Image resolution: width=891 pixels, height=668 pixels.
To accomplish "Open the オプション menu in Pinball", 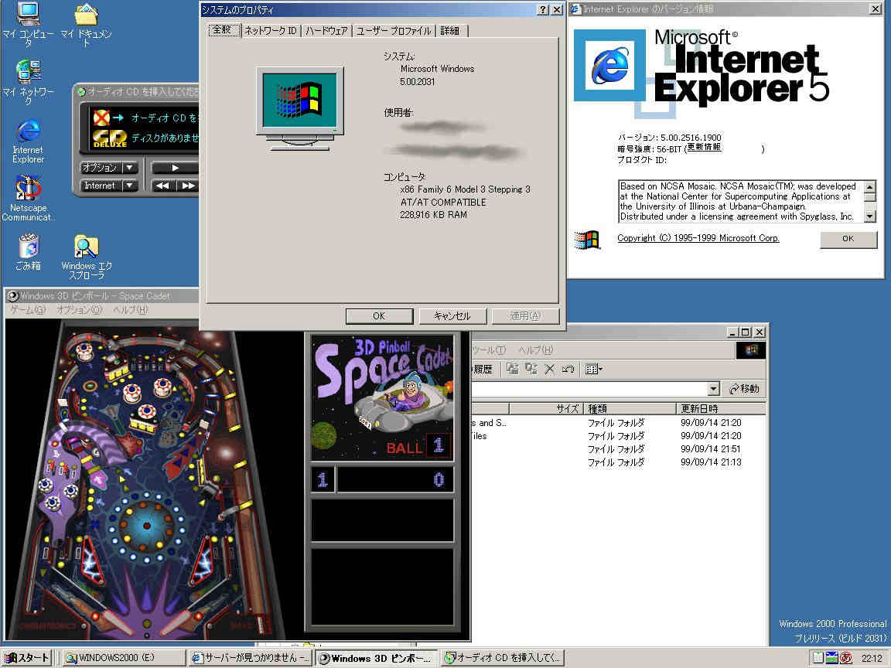I will click(x=79, y=309).
